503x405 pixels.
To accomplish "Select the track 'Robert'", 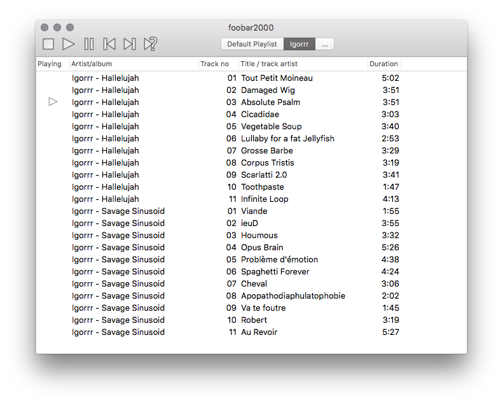I will [254, 320].
